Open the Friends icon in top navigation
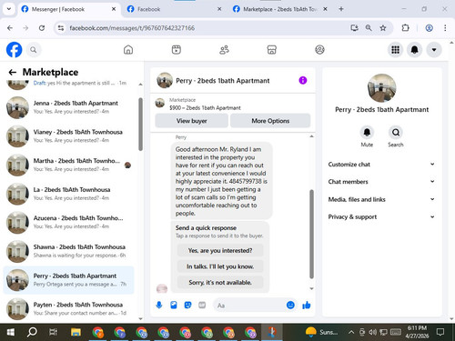Viewport: 455px width, 341px height. point(224,50)
